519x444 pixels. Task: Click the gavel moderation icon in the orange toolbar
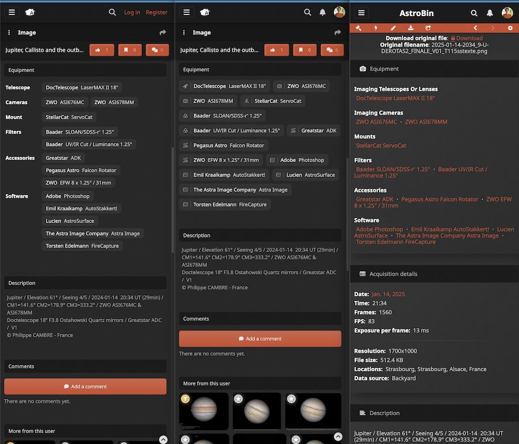[x=358, y=28]
